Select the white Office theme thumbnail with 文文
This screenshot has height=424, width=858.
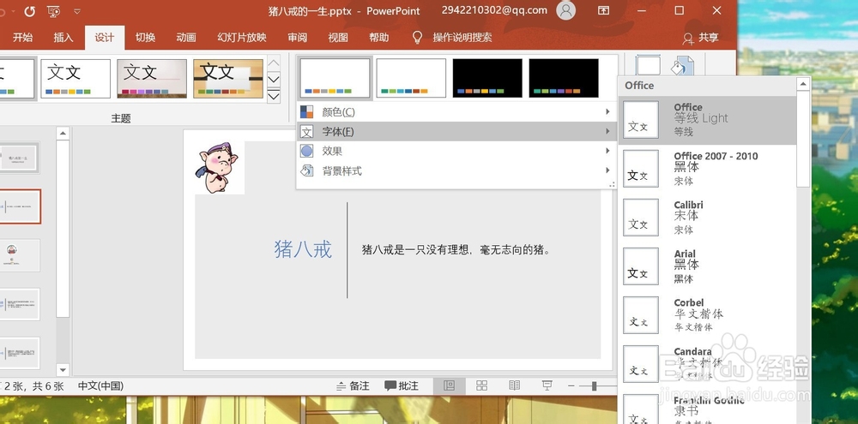tap(76, 79)
